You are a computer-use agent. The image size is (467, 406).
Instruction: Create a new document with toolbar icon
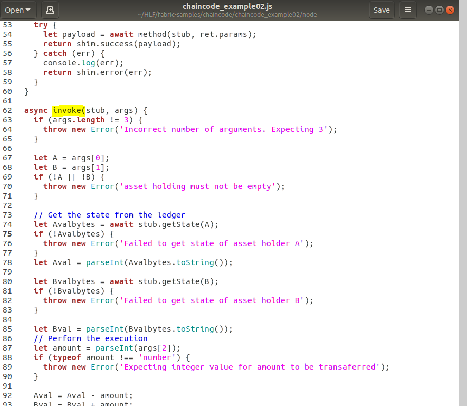[x=50, y=10]
